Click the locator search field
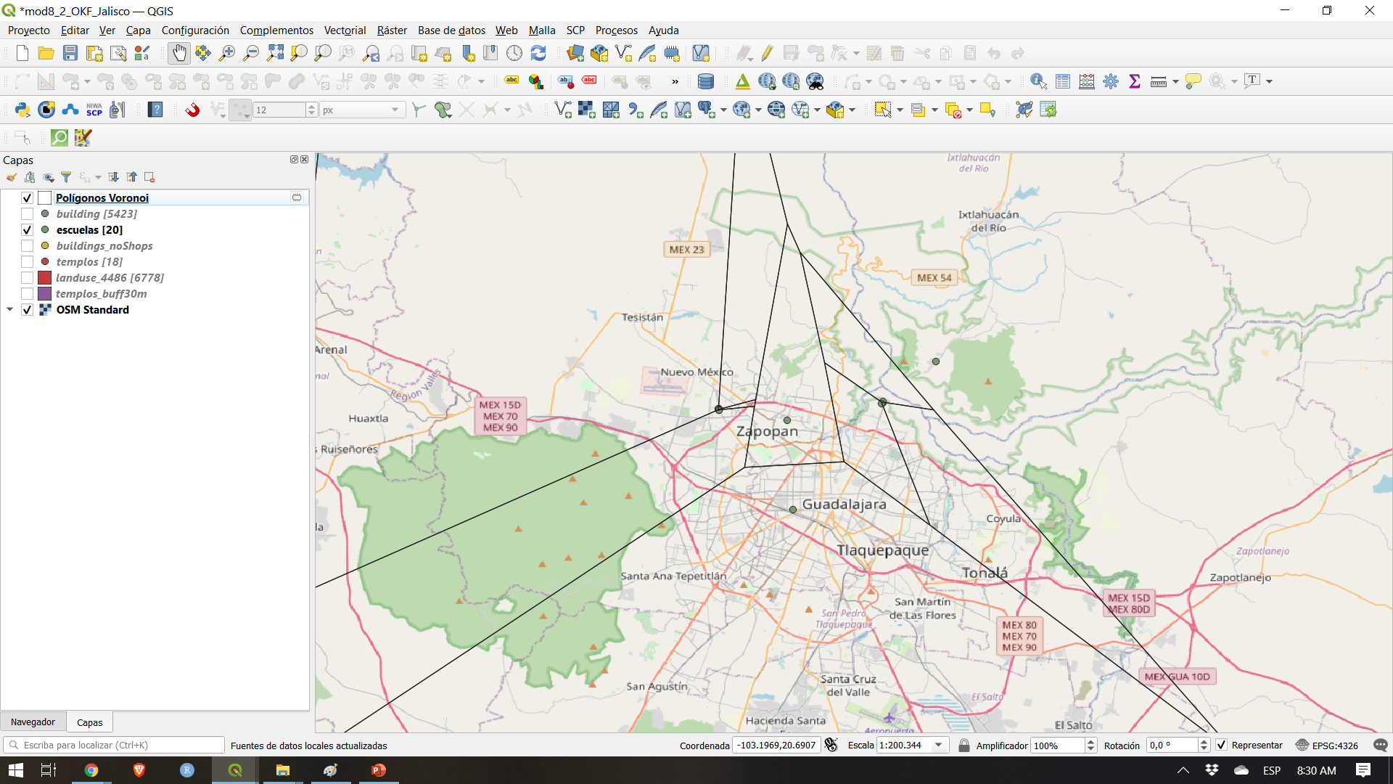 point(114,746)
